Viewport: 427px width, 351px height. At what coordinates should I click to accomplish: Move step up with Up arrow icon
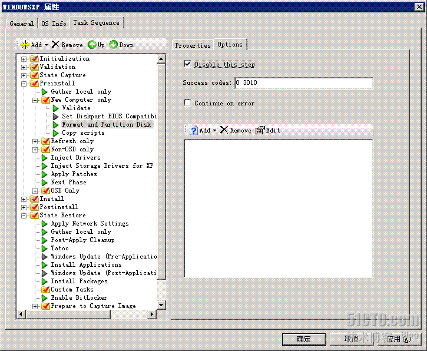pyautogui.click(x=92, y=45)
